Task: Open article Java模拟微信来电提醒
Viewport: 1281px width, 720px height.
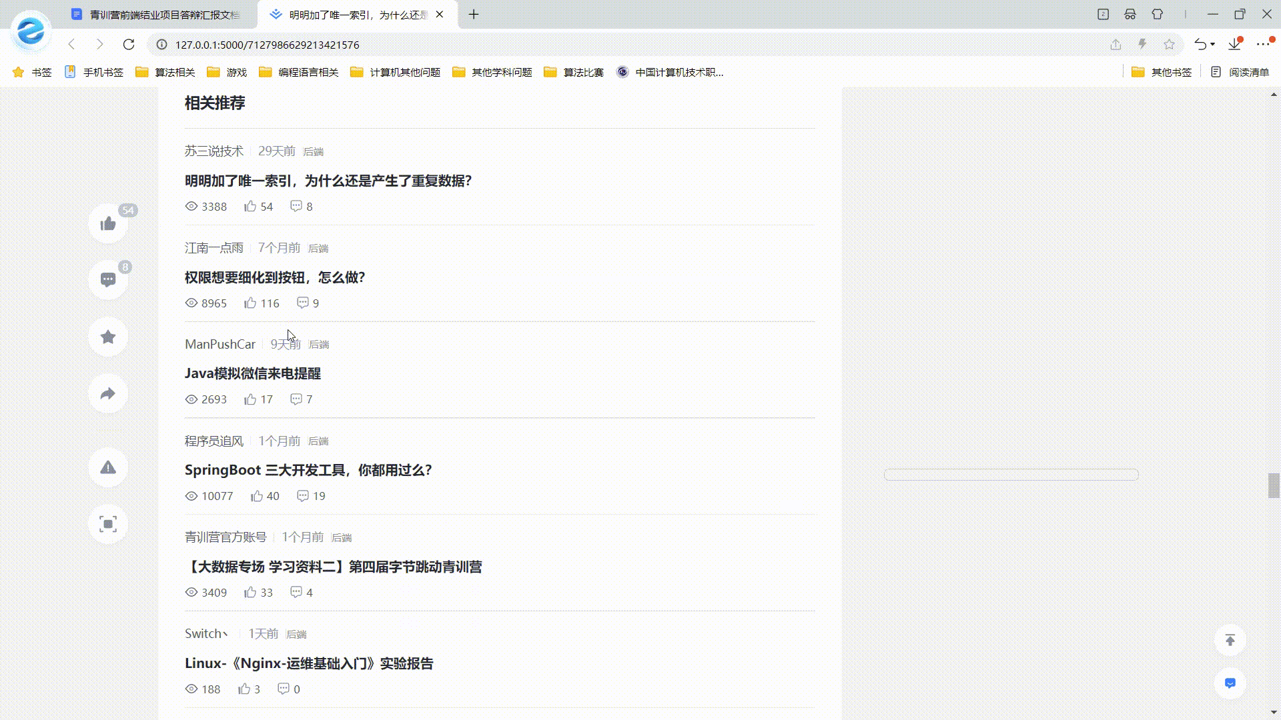Action: (x=253, y=374)
